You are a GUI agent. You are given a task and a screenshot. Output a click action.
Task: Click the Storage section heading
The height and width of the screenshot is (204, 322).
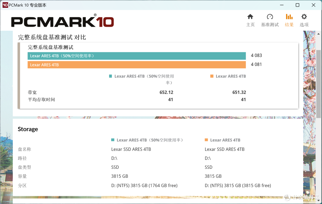pyautogui.click(x=28, y=129)
